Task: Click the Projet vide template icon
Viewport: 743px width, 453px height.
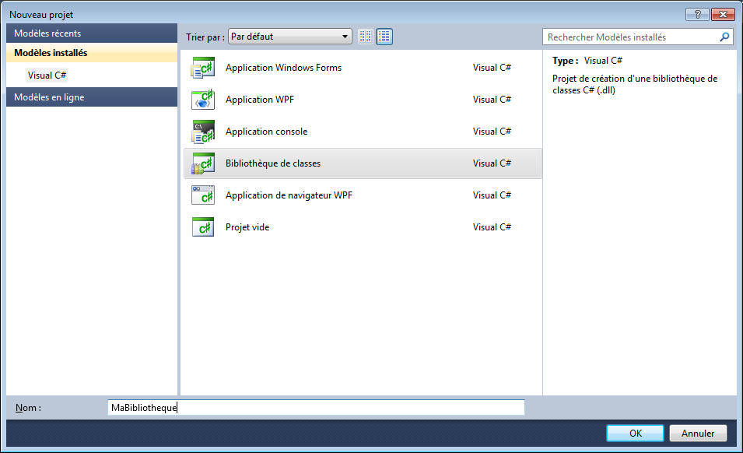Action: [203, 227]
